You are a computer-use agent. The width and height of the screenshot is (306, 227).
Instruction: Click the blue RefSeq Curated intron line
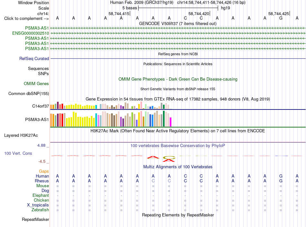tap(178, 58)
